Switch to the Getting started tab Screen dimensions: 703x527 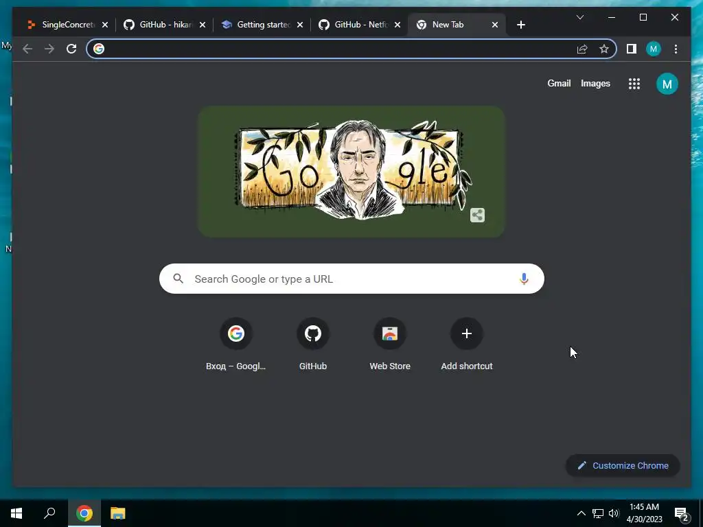pyautogui.click(x=260, y=25)
